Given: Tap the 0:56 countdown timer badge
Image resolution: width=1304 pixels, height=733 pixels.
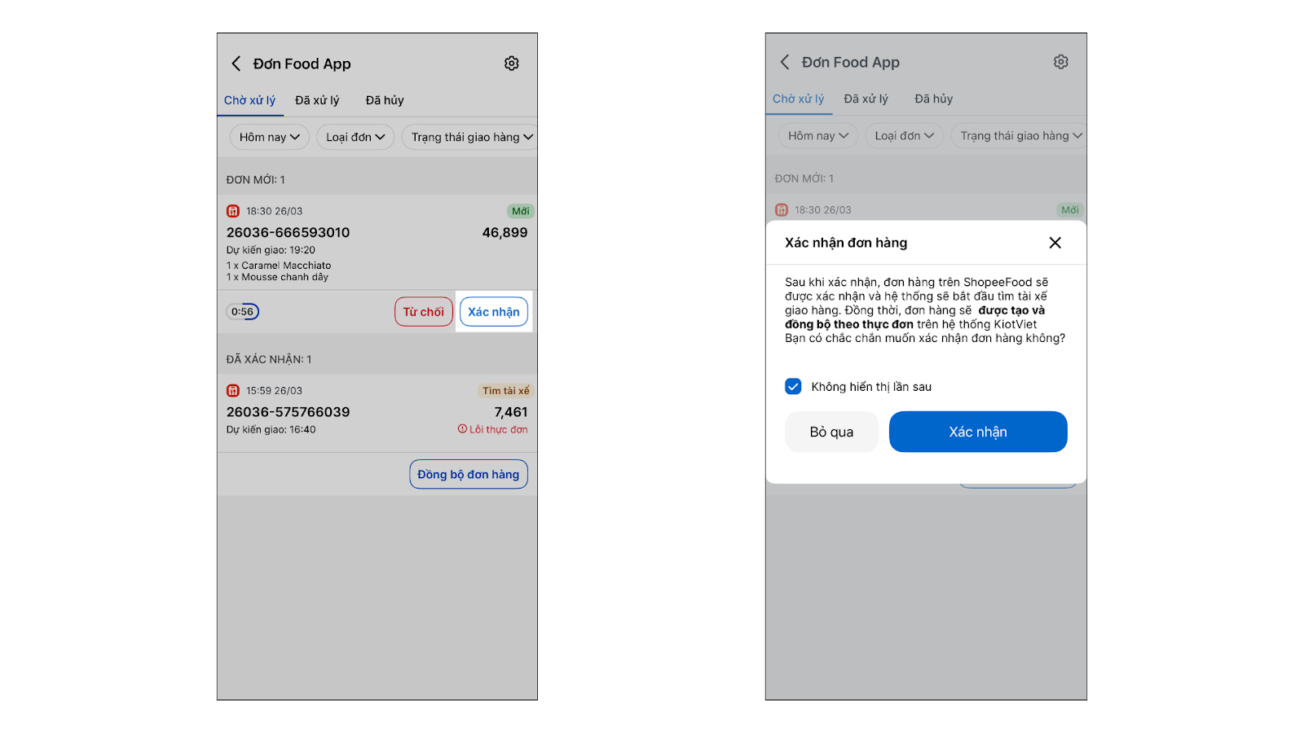Looking at the screenshot, I should tap(243, 311).
